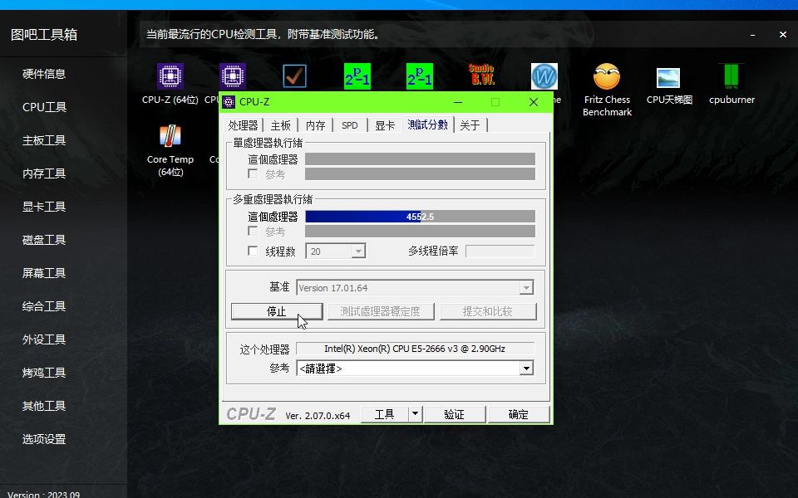Select the 測試分數 tab
The image size is (798, 498).
(427, 124)
